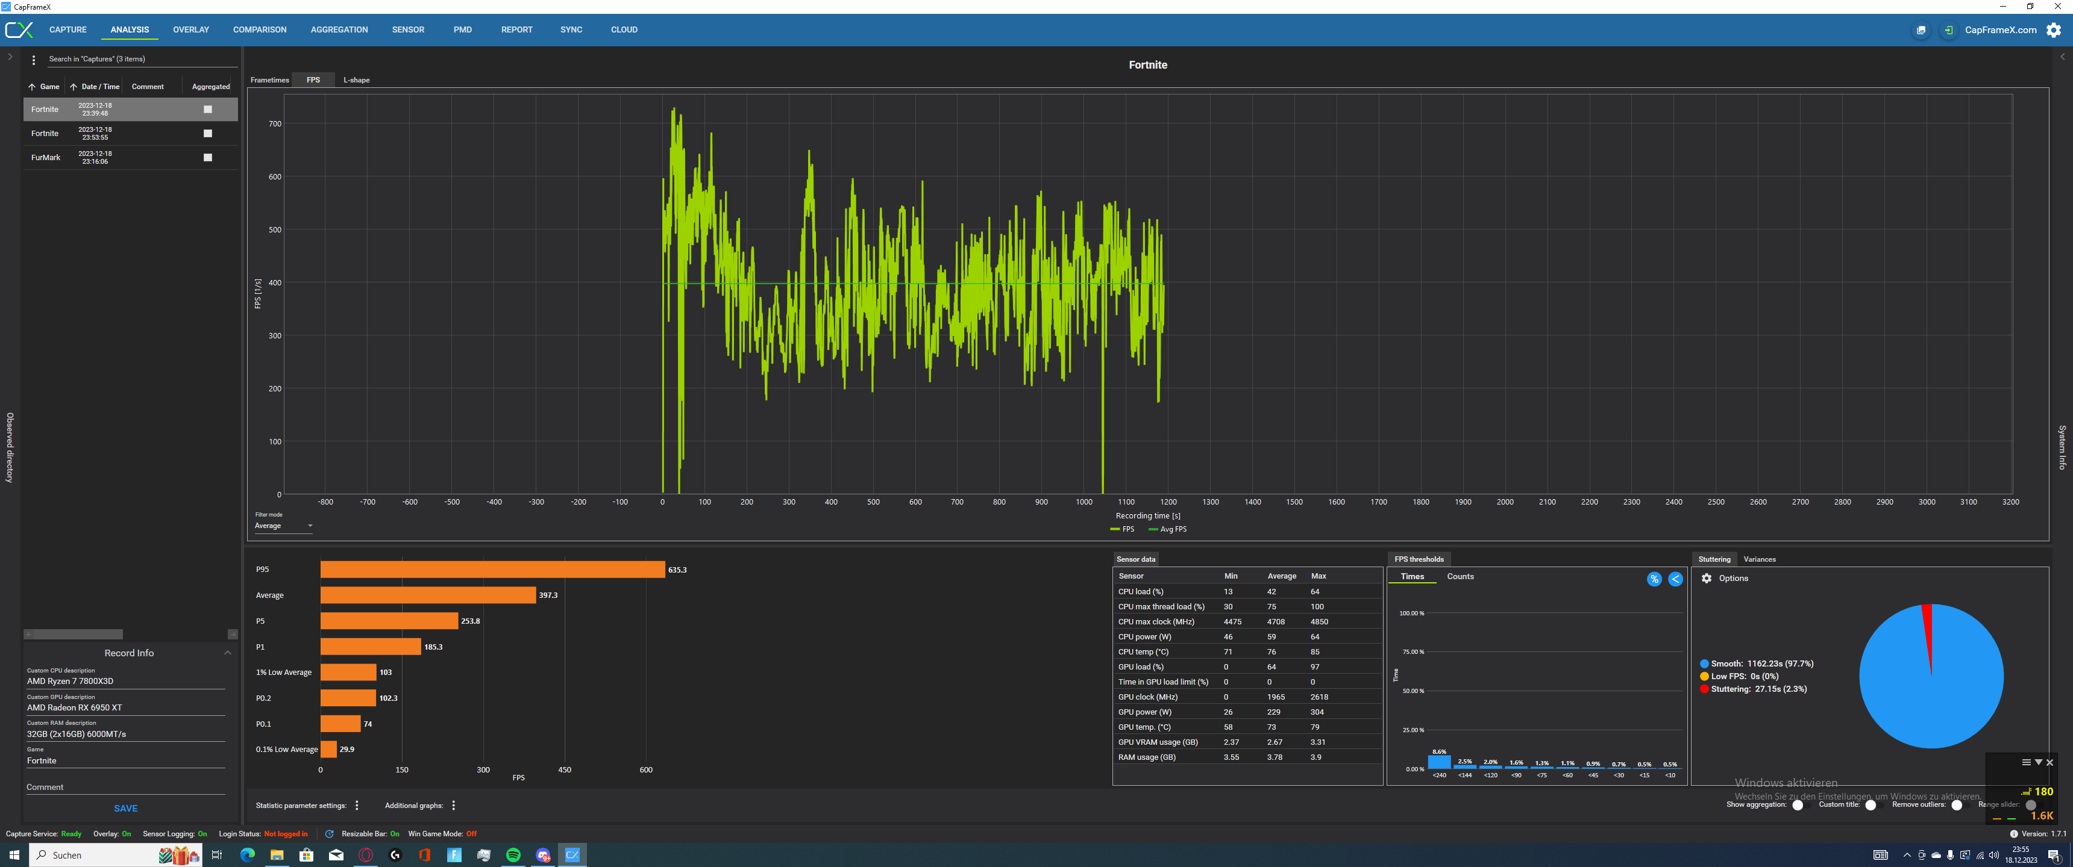Open stuttering Options gear

point(1706,578)
